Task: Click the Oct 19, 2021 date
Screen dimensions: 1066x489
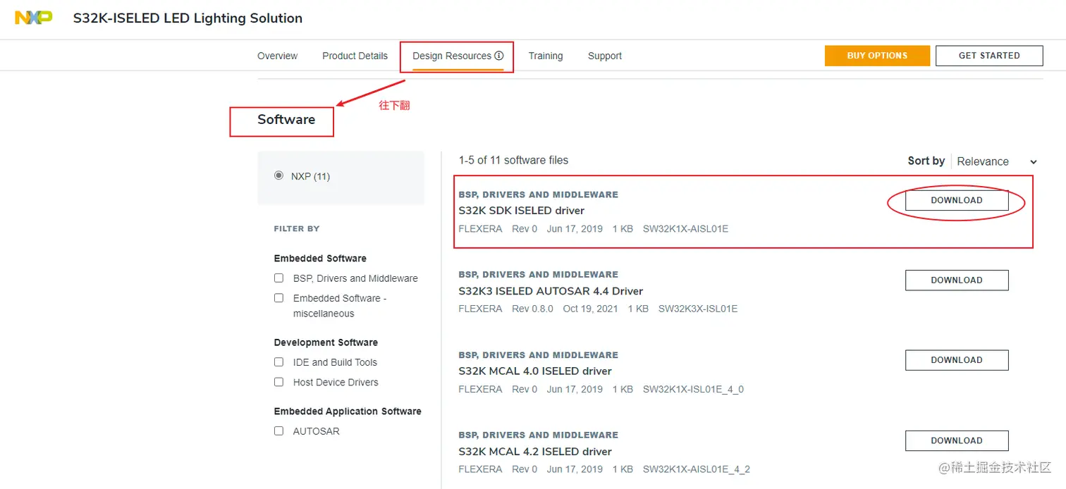Action: (590, 309)
